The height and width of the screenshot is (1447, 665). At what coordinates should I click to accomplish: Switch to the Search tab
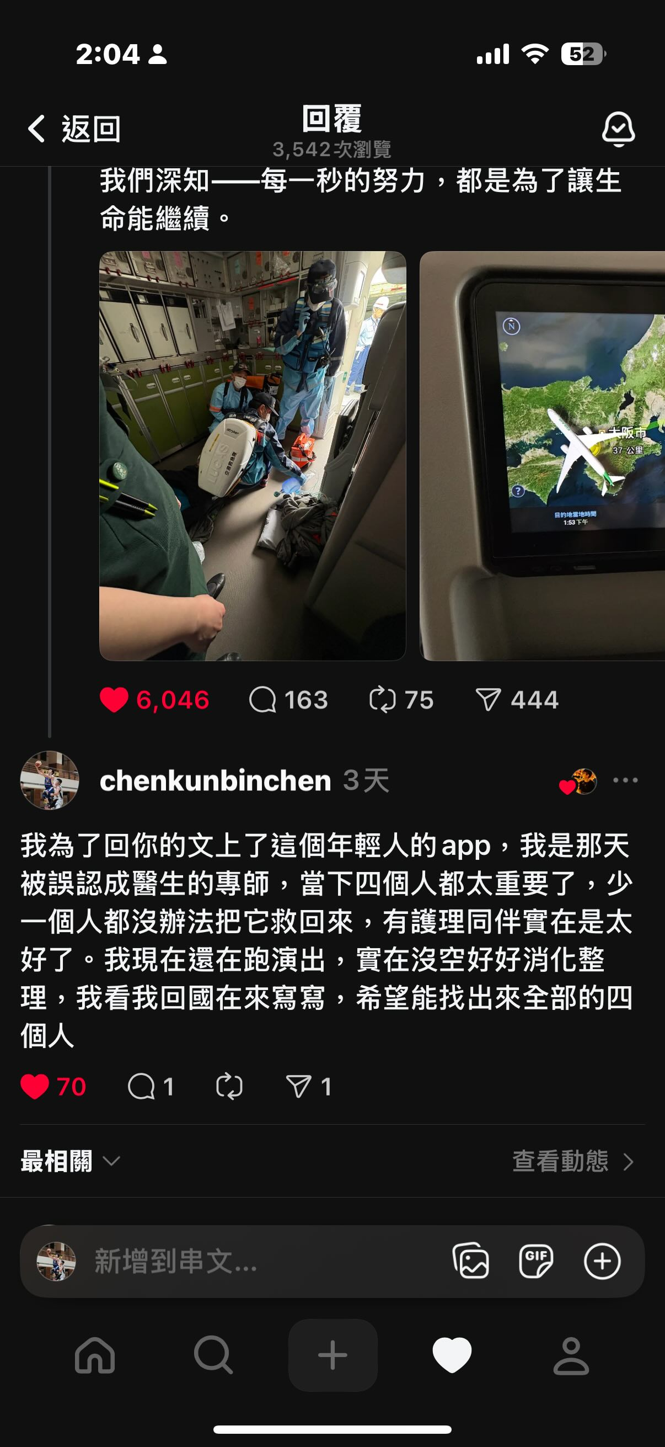(x=213, y=1355)
